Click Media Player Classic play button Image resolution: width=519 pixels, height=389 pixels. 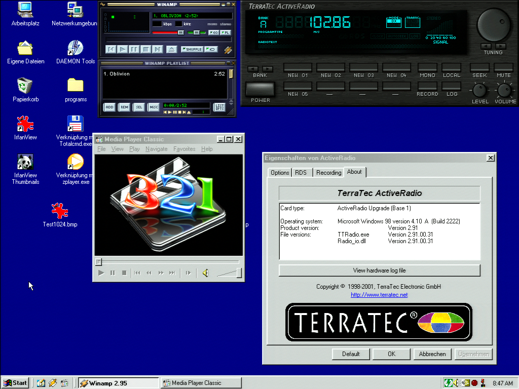click(101, 273)
